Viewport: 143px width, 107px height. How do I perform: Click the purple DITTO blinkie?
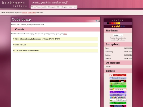point(118,95)
